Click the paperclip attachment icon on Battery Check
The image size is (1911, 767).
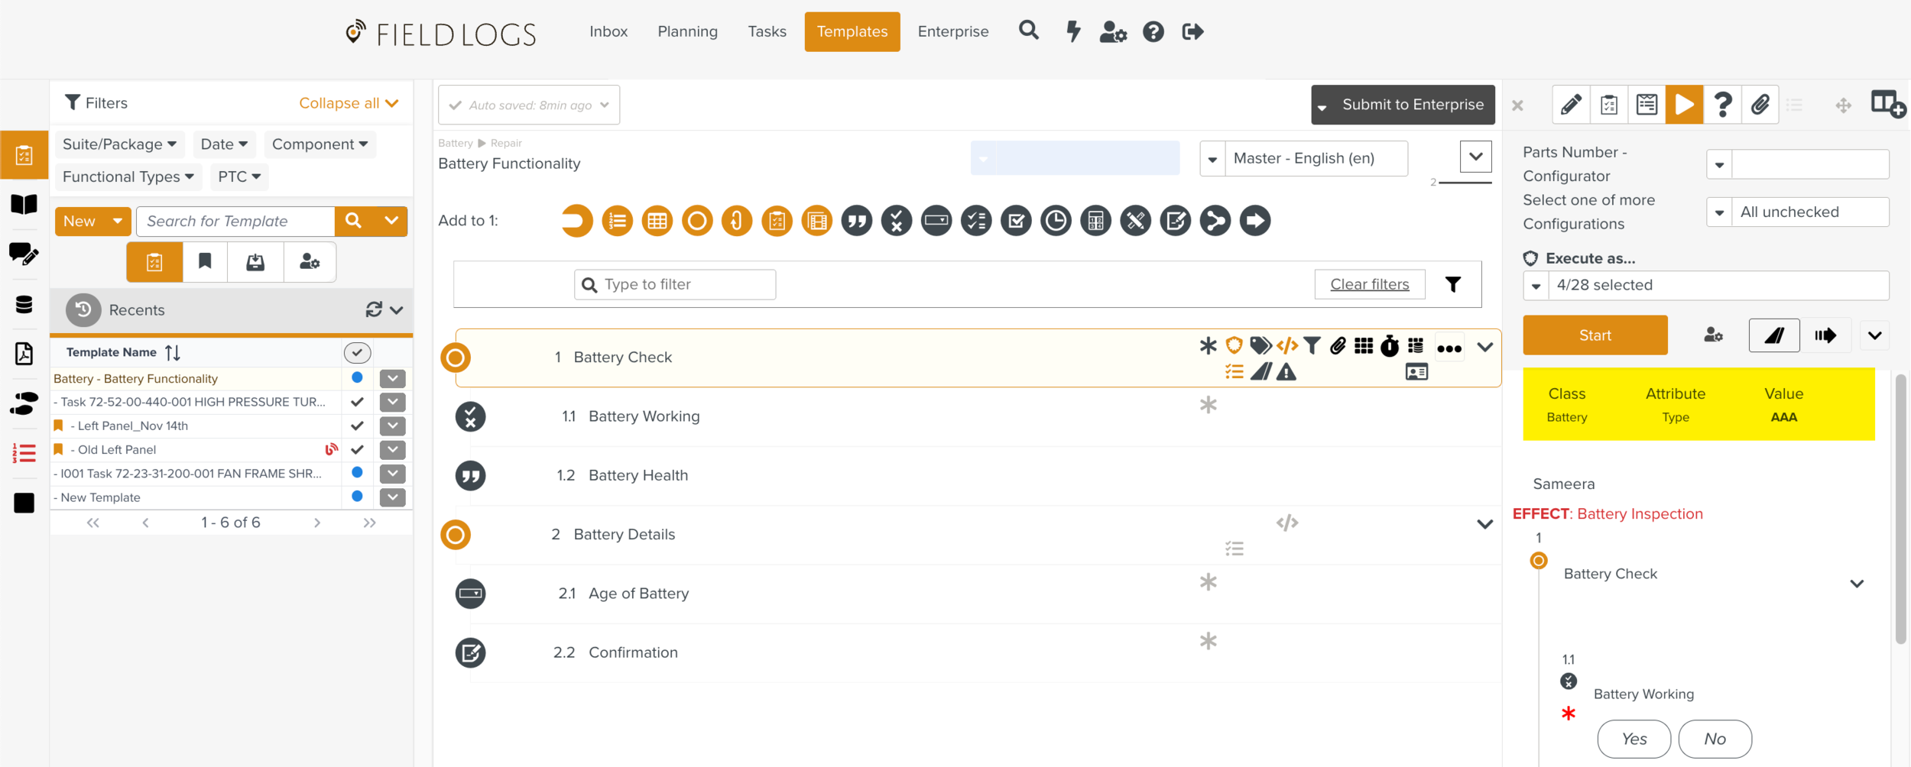tap(1338, 345)
